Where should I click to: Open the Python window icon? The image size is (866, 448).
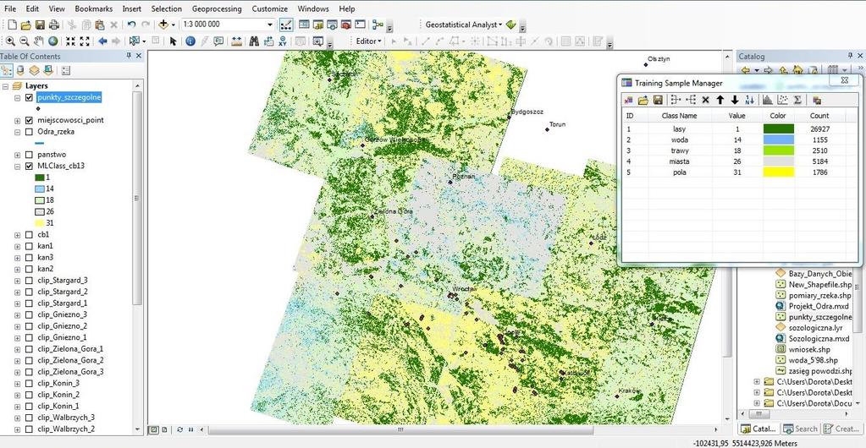tap(360, 25)
